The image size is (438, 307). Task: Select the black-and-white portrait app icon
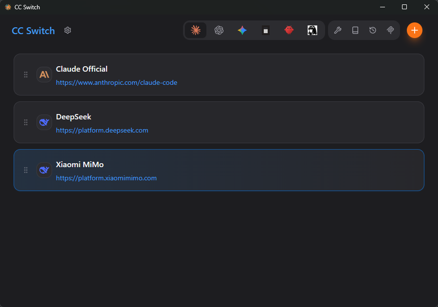[312, 30]
